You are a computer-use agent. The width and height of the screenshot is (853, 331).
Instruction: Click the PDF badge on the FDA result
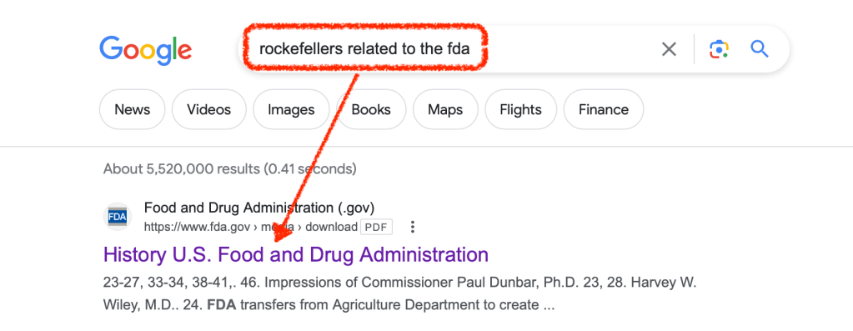(x=376, y=227)
